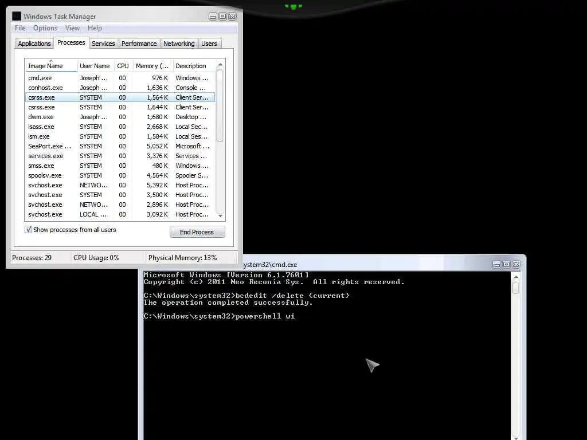
Task: Select the SeaPort.exe process row
Action: tap(120, 146)
